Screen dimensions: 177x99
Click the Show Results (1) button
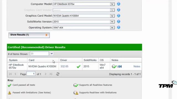coord(29,35)
